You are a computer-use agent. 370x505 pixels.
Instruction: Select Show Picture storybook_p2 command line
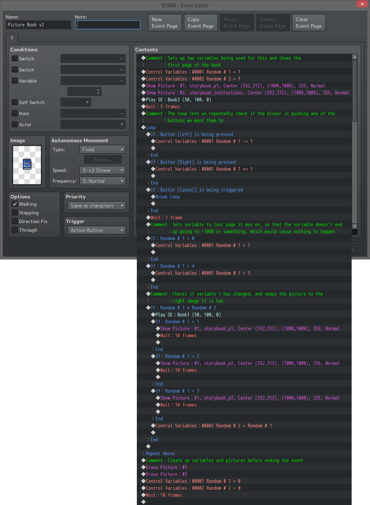[x=244, y=363]
